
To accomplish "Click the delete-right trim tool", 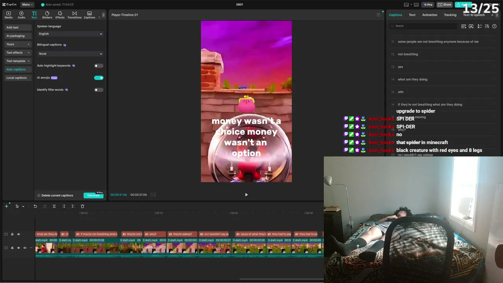I will 73,206.
